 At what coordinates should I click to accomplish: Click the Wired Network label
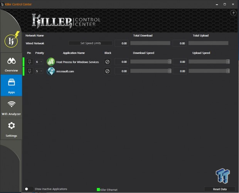click(35, 43)
